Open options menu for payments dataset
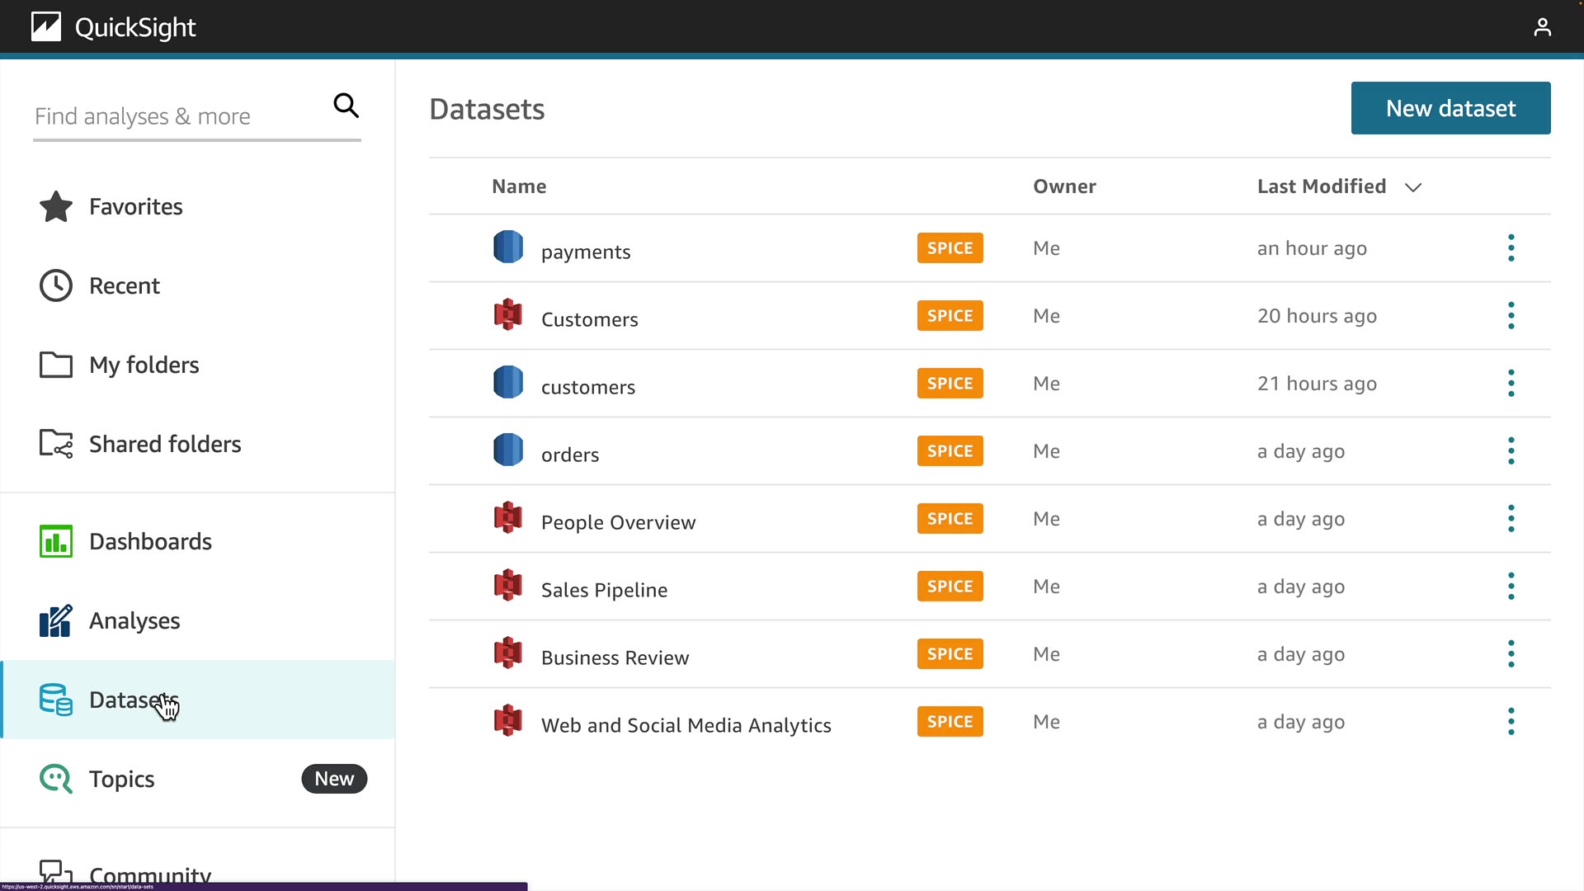Image resolution: width=1584 pixels, height=891 pixels. (x=1511, y=247)
